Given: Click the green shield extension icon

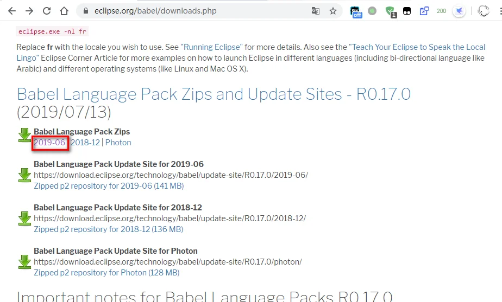Looking at the screenshot, I should pos(390,11).
